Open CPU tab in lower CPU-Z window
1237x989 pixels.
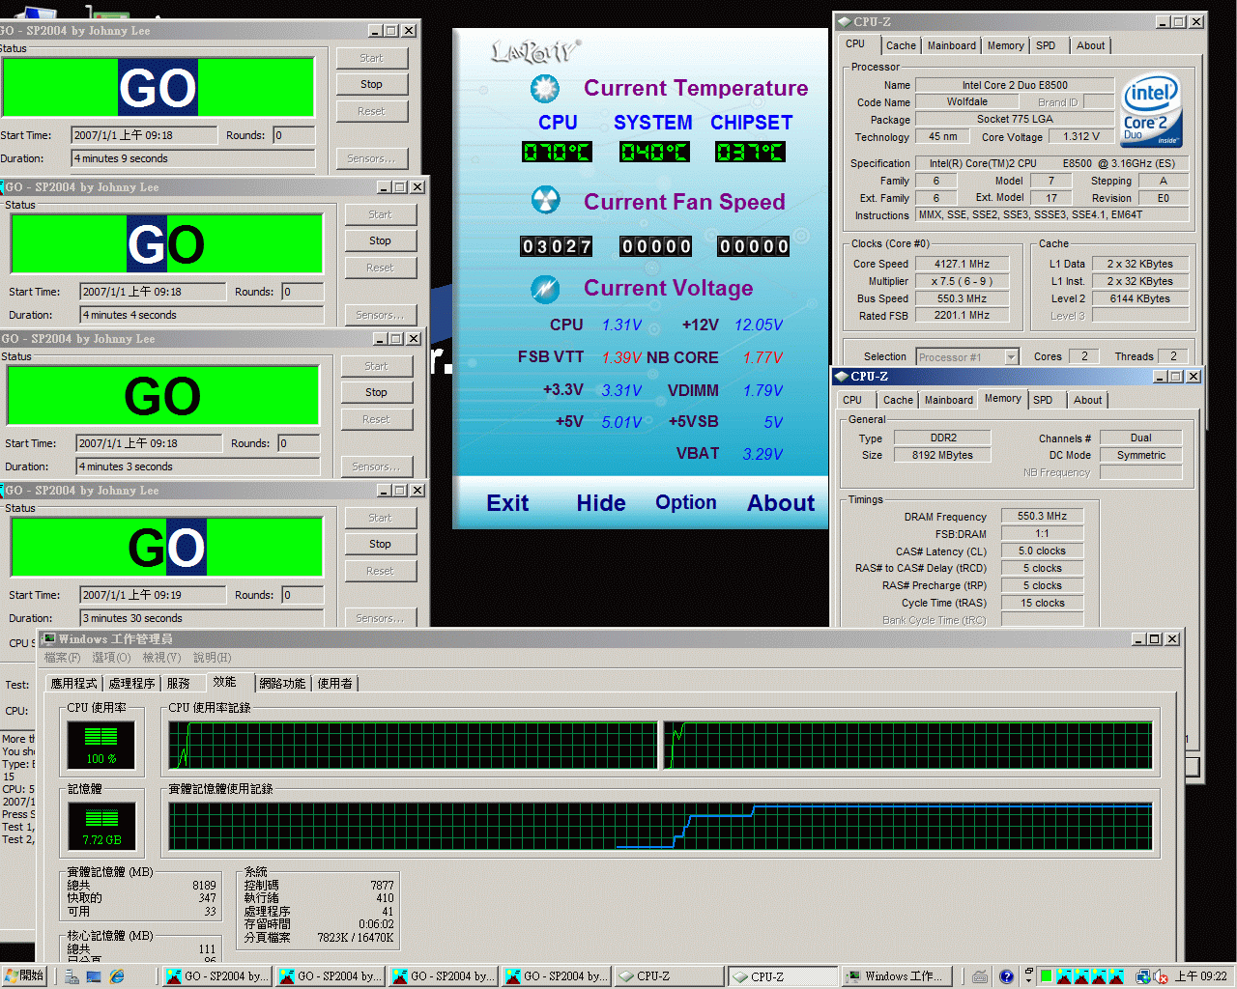[x=852, y=400]
